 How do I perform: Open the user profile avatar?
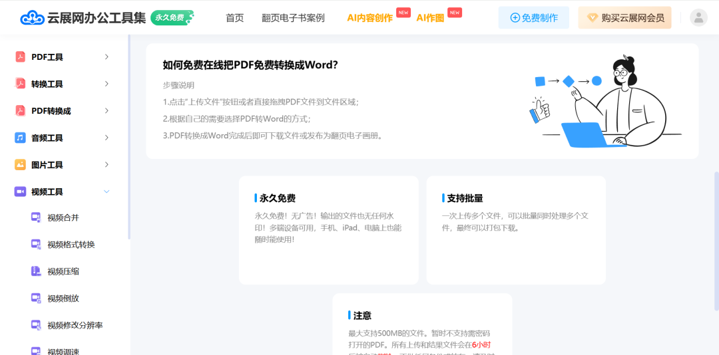pos(698,18)
